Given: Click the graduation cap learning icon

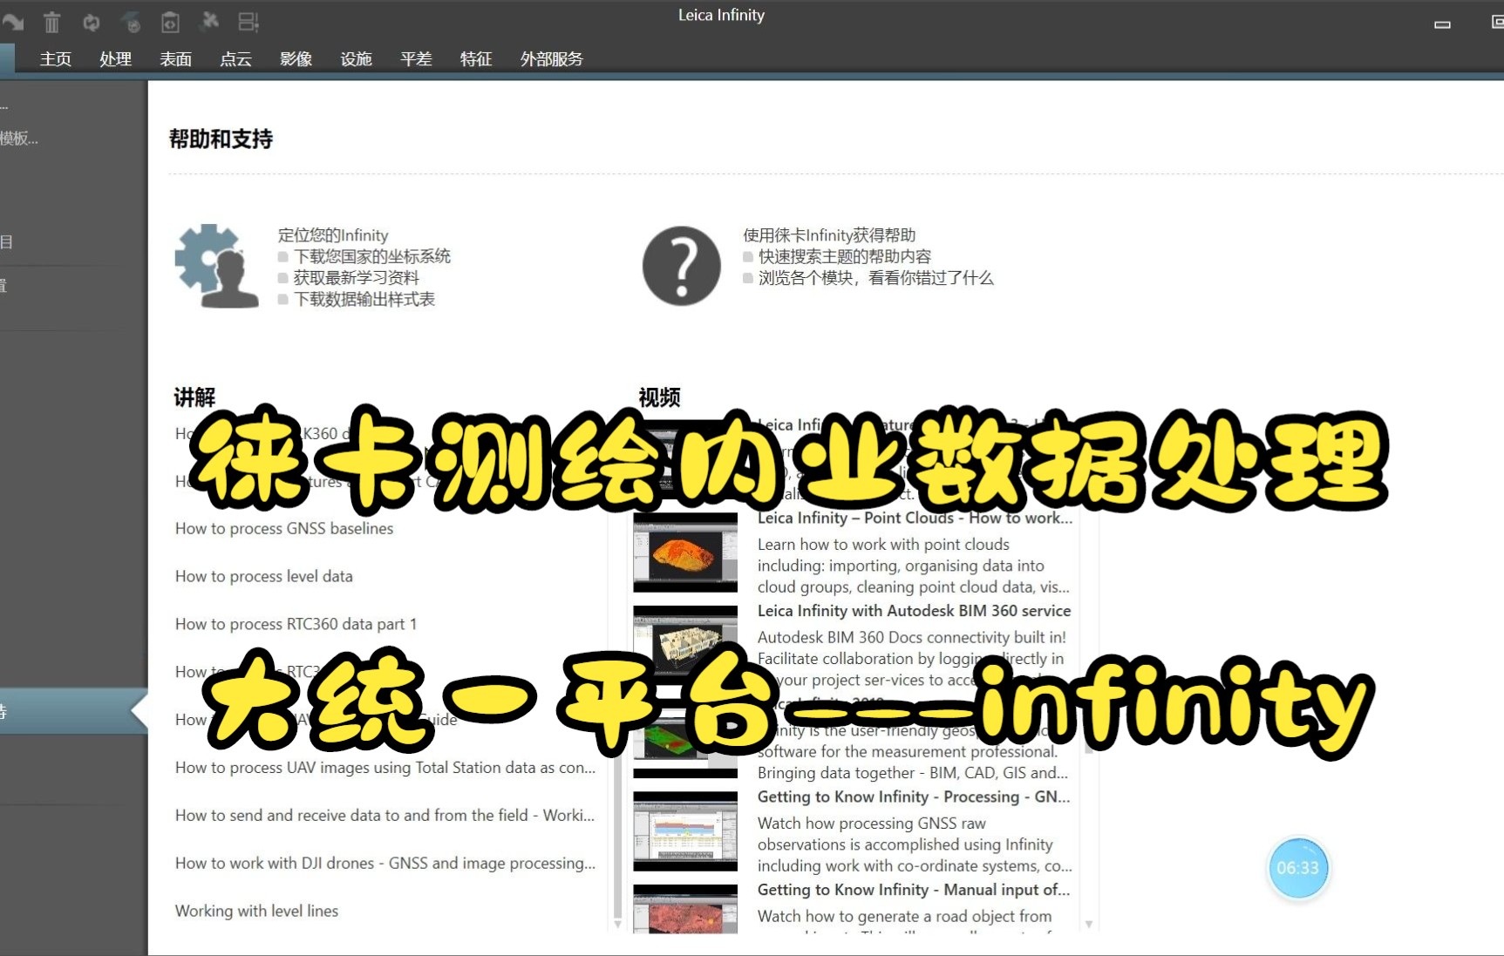Looking at the screenshot, I should pos(131,22).
